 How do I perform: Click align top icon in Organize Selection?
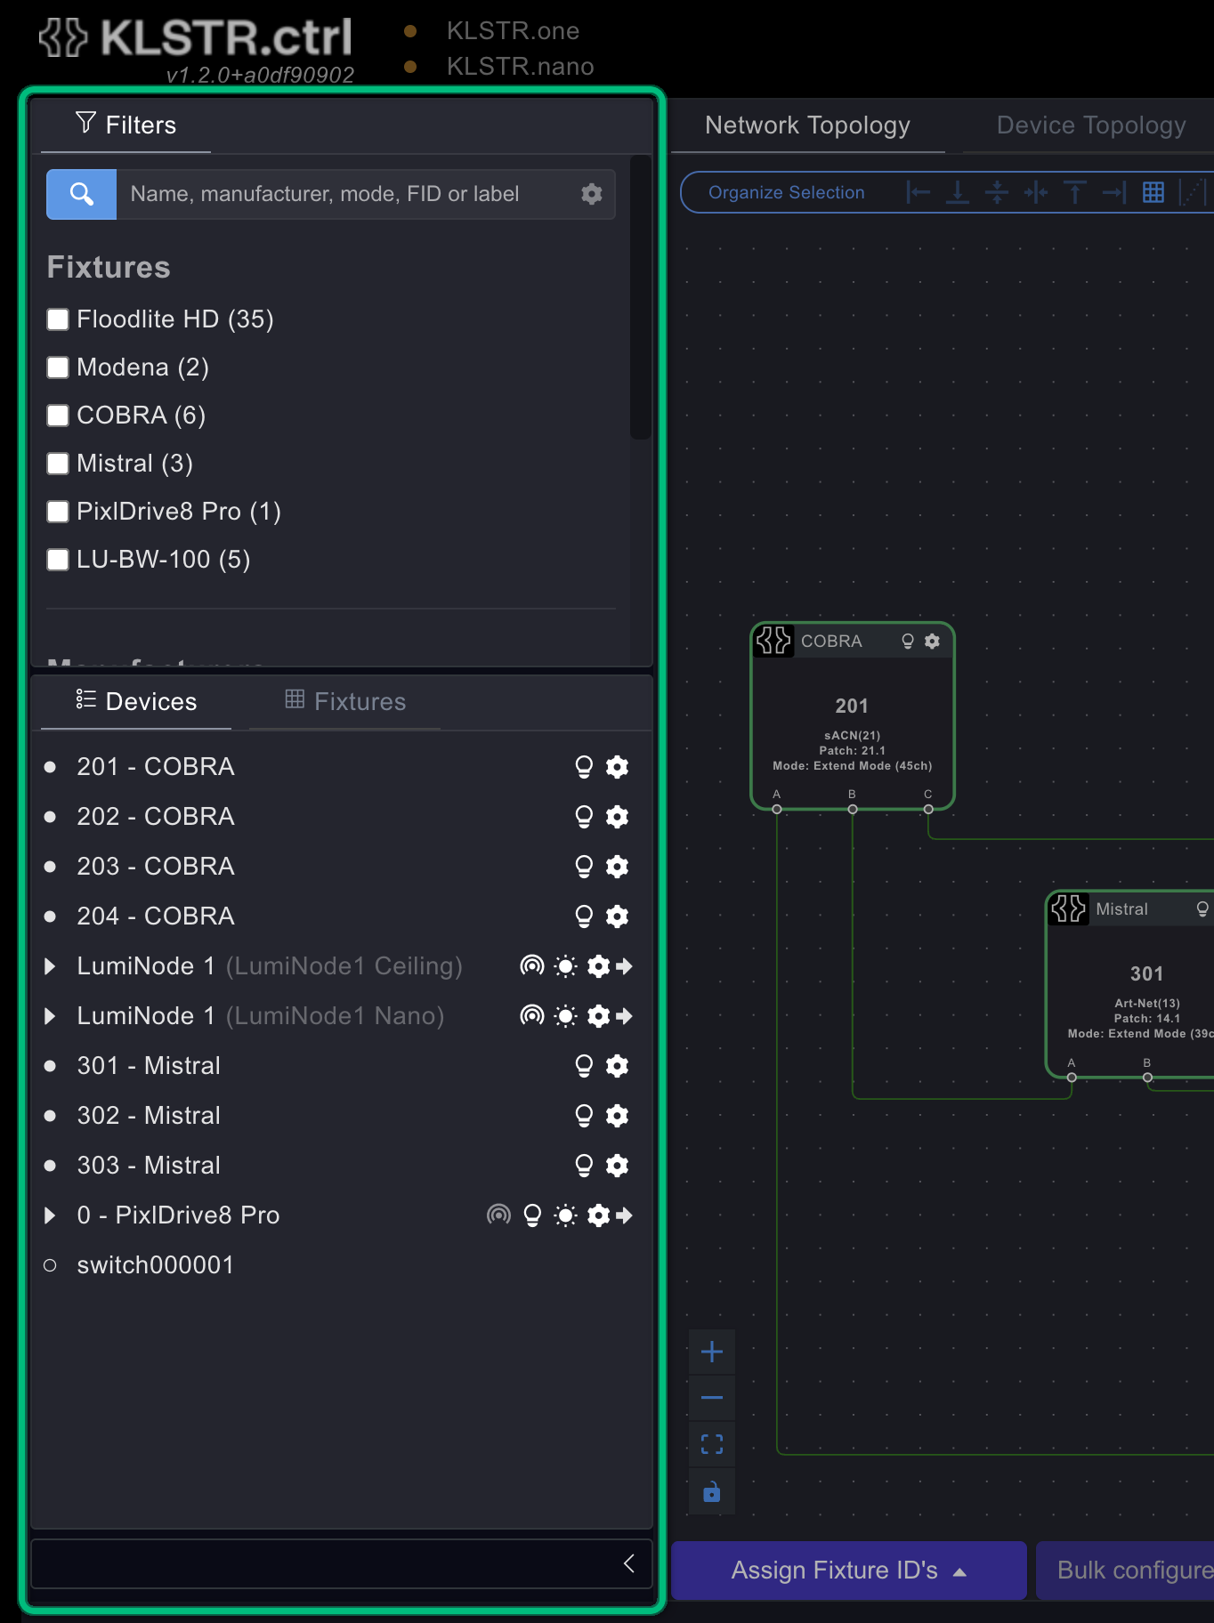1075,192
